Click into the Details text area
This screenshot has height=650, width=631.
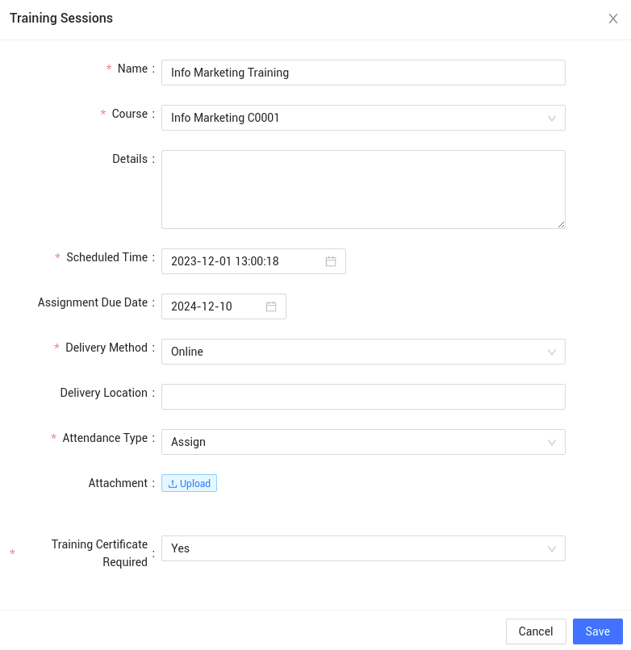[x=363, y=190]
